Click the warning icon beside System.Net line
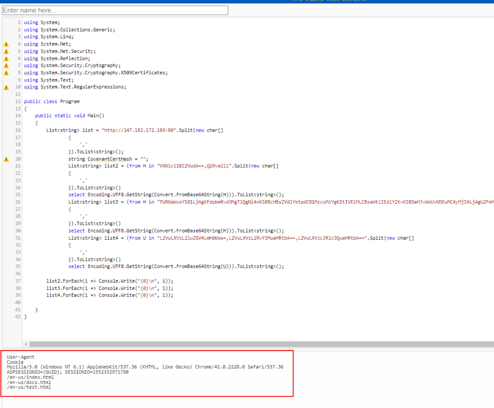Screen dimensions: 494x408 click(x=6, y=44)
